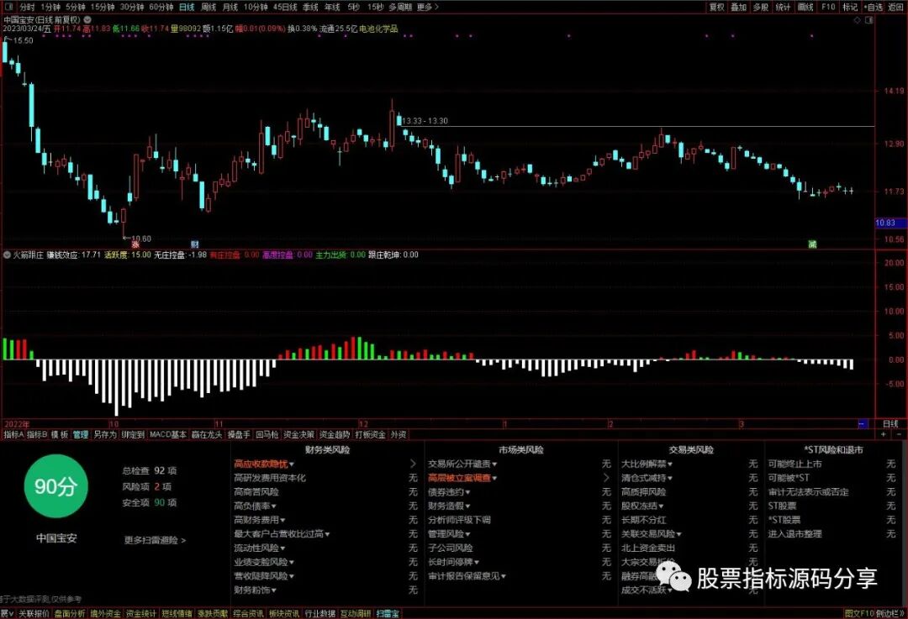Viewport: 908px width, 619px height.
Task: Click the 复权 toolbar button
Action: point(717,7)
